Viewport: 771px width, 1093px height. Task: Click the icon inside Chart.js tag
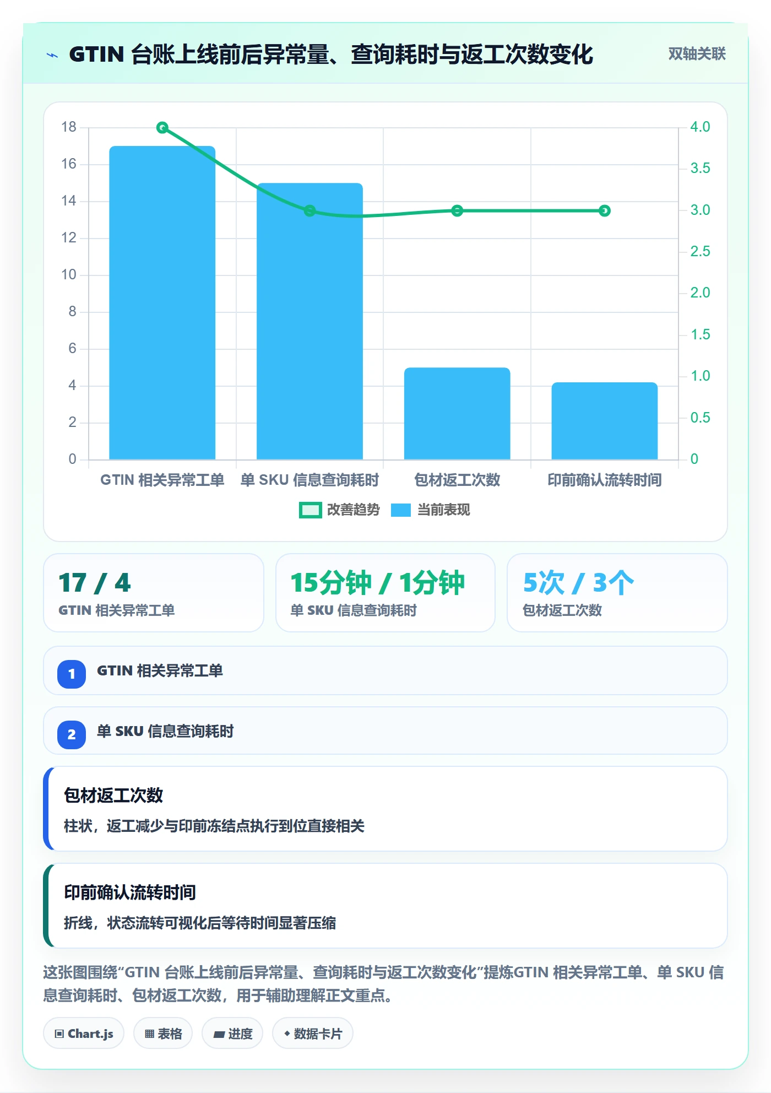point(59,1034)
